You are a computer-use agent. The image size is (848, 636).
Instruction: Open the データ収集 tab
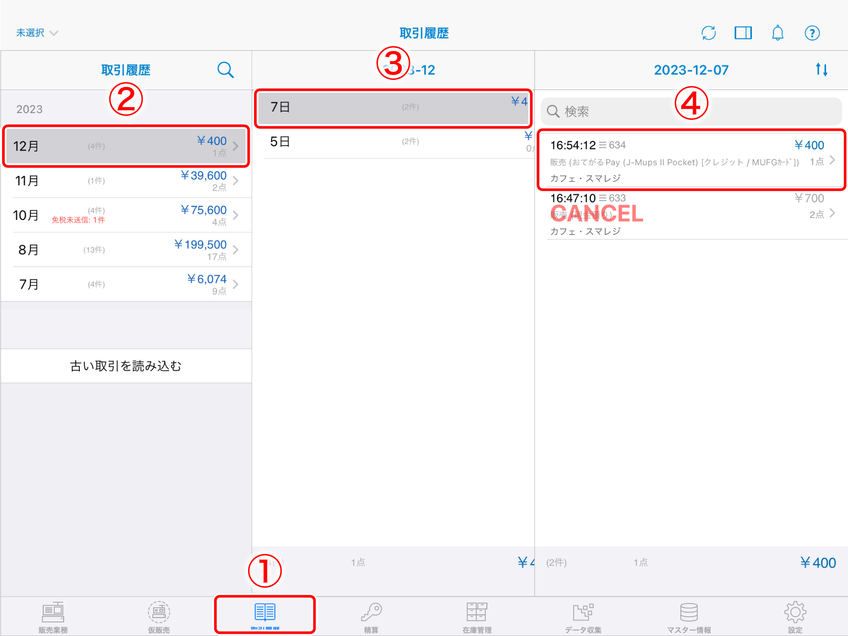[x=583, y=617]
